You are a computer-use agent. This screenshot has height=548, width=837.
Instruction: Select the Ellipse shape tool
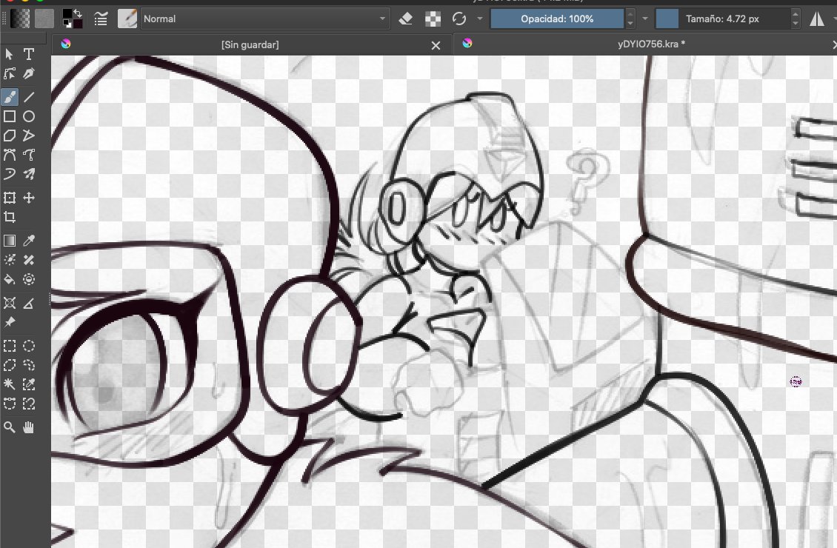29,116
